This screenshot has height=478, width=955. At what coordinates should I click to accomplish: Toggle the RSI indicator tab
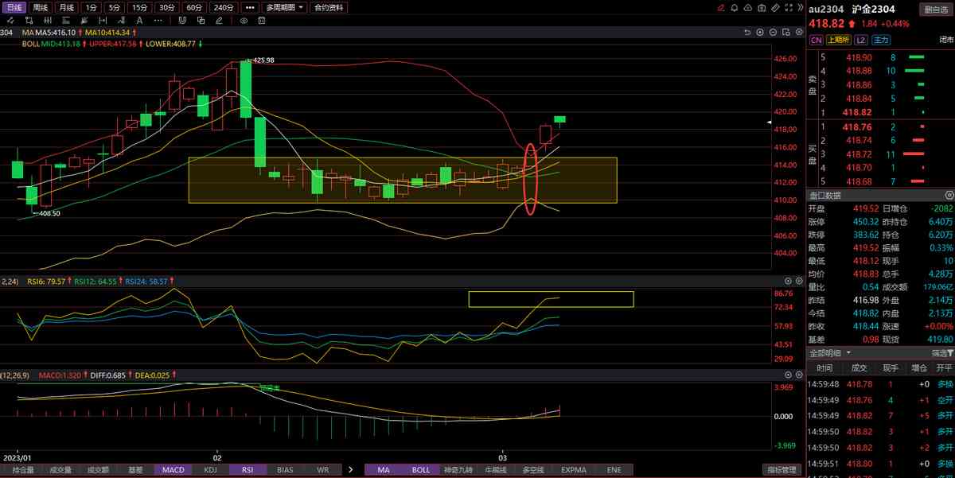248,470
